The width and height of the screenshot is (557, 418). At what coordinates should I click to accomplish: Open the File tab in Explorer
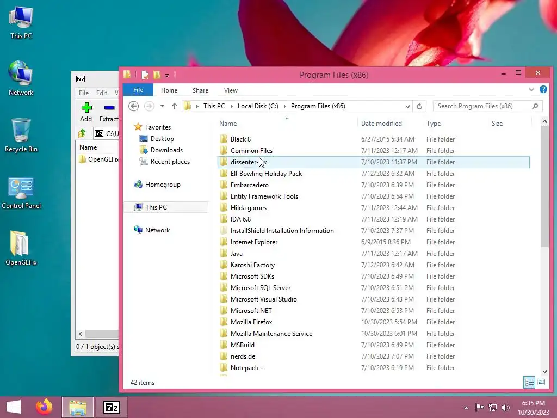(x=138, y=90)
